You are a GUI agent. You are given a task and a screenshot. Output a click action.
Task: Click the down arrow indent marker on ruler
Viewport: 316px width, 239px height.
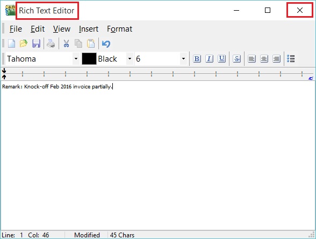[4, 70]
